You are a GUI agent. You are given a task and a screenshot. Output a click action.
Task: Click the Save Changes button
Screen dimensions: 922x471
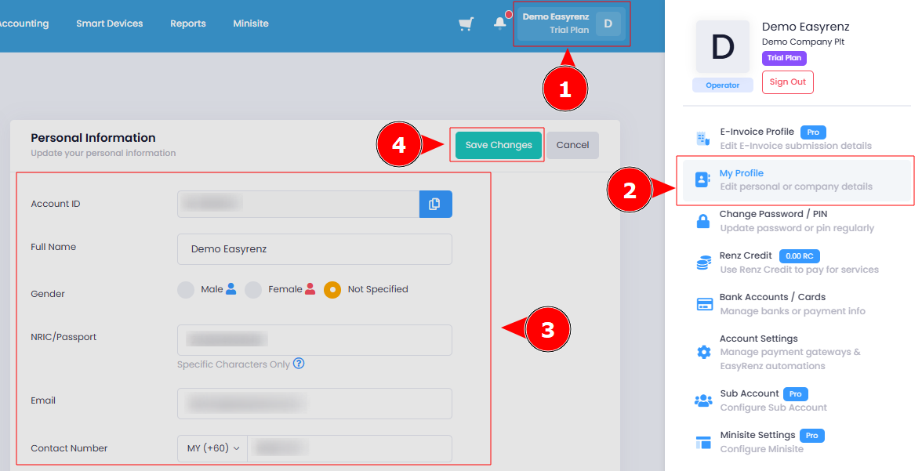pyautogui.click(x=499, y=145)
